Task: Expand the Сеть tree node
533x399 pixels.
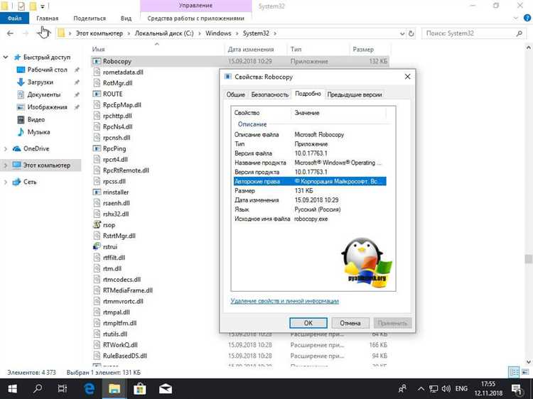Action: pyautogui.click(x=6, y=182)
